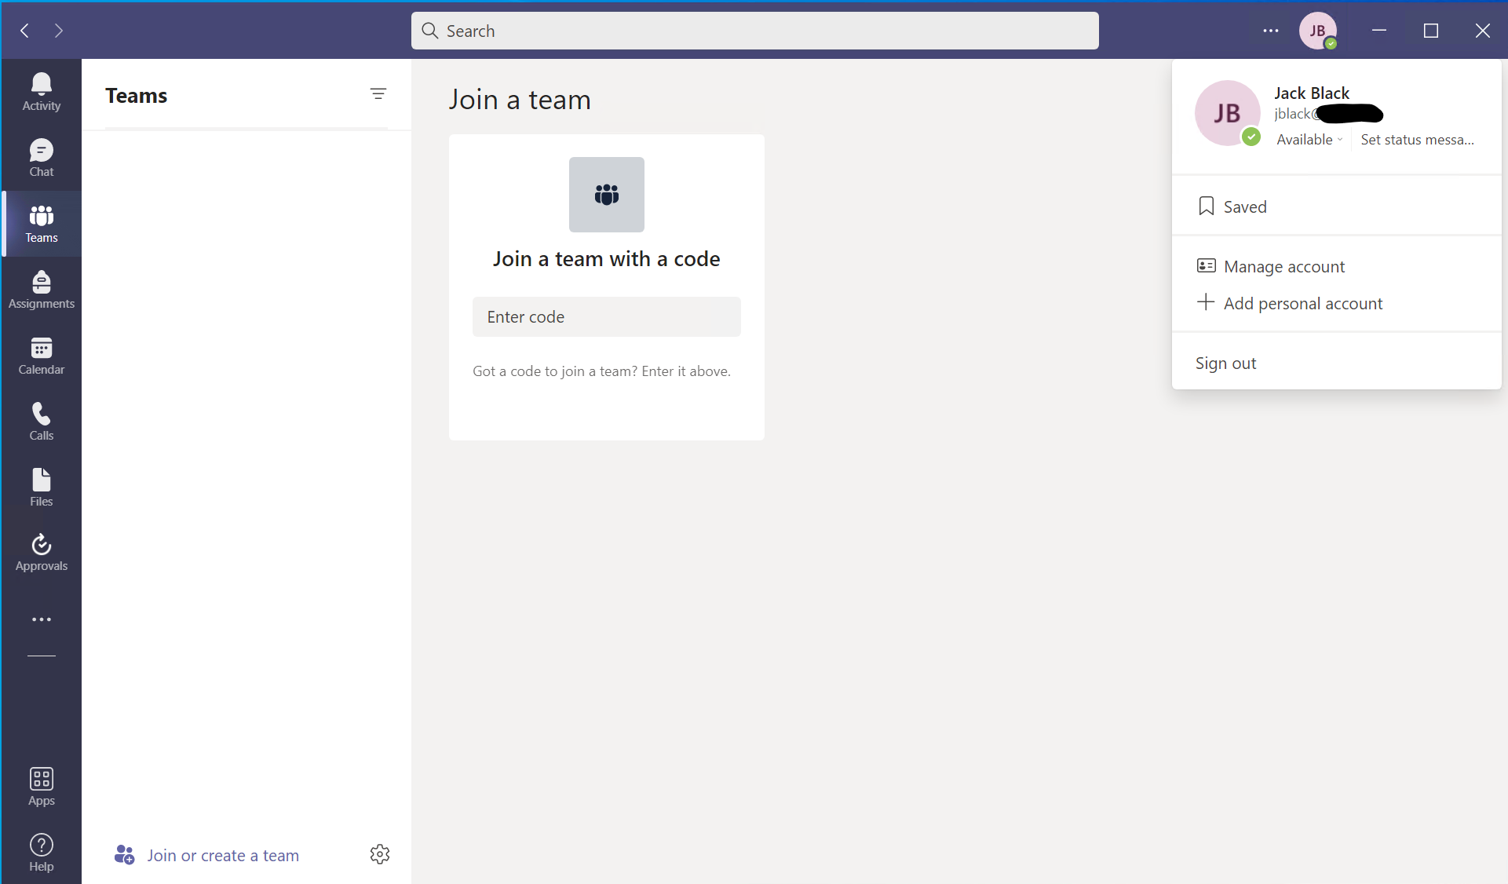
Task: Open teams settings gear near Join or create
Action: pos(380,855)
